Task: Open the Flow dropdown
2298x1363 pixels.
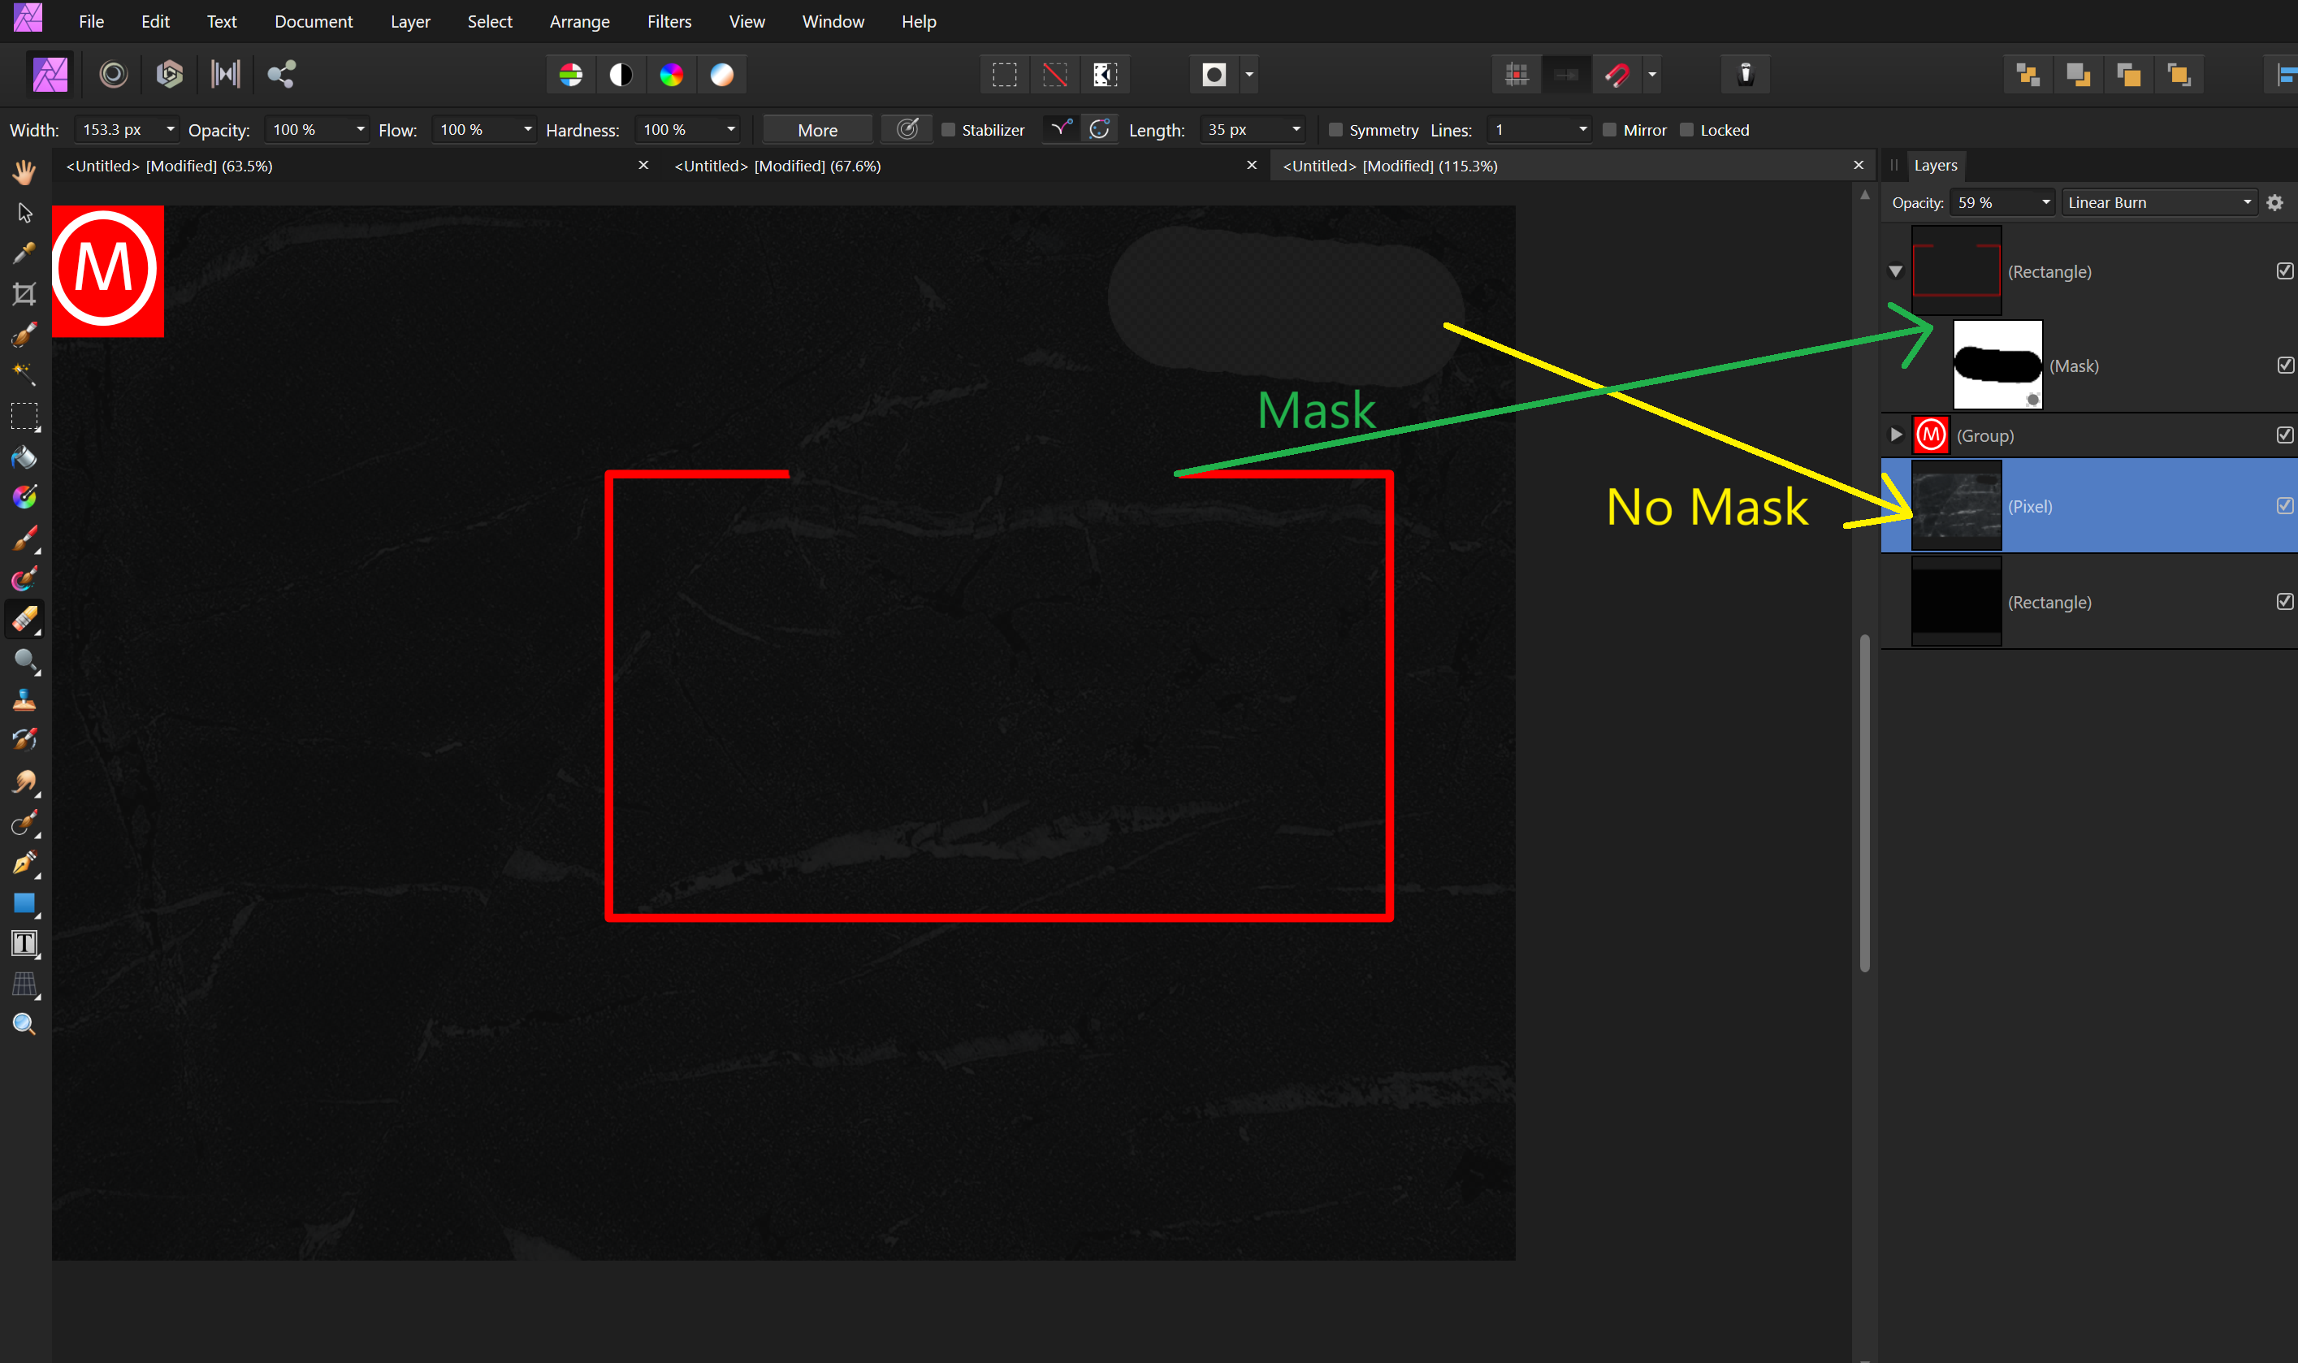Action: pos(527,129)
